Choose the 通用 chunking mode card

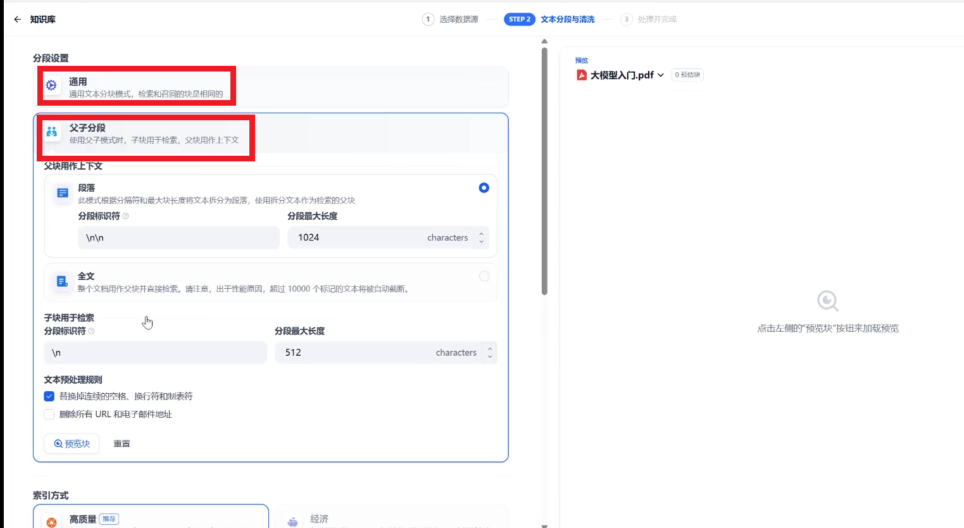271,87
